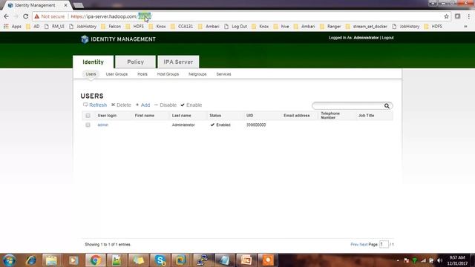Open the media player taskbar icon
This screenshot has width=475, height=267.
[73, 260]
